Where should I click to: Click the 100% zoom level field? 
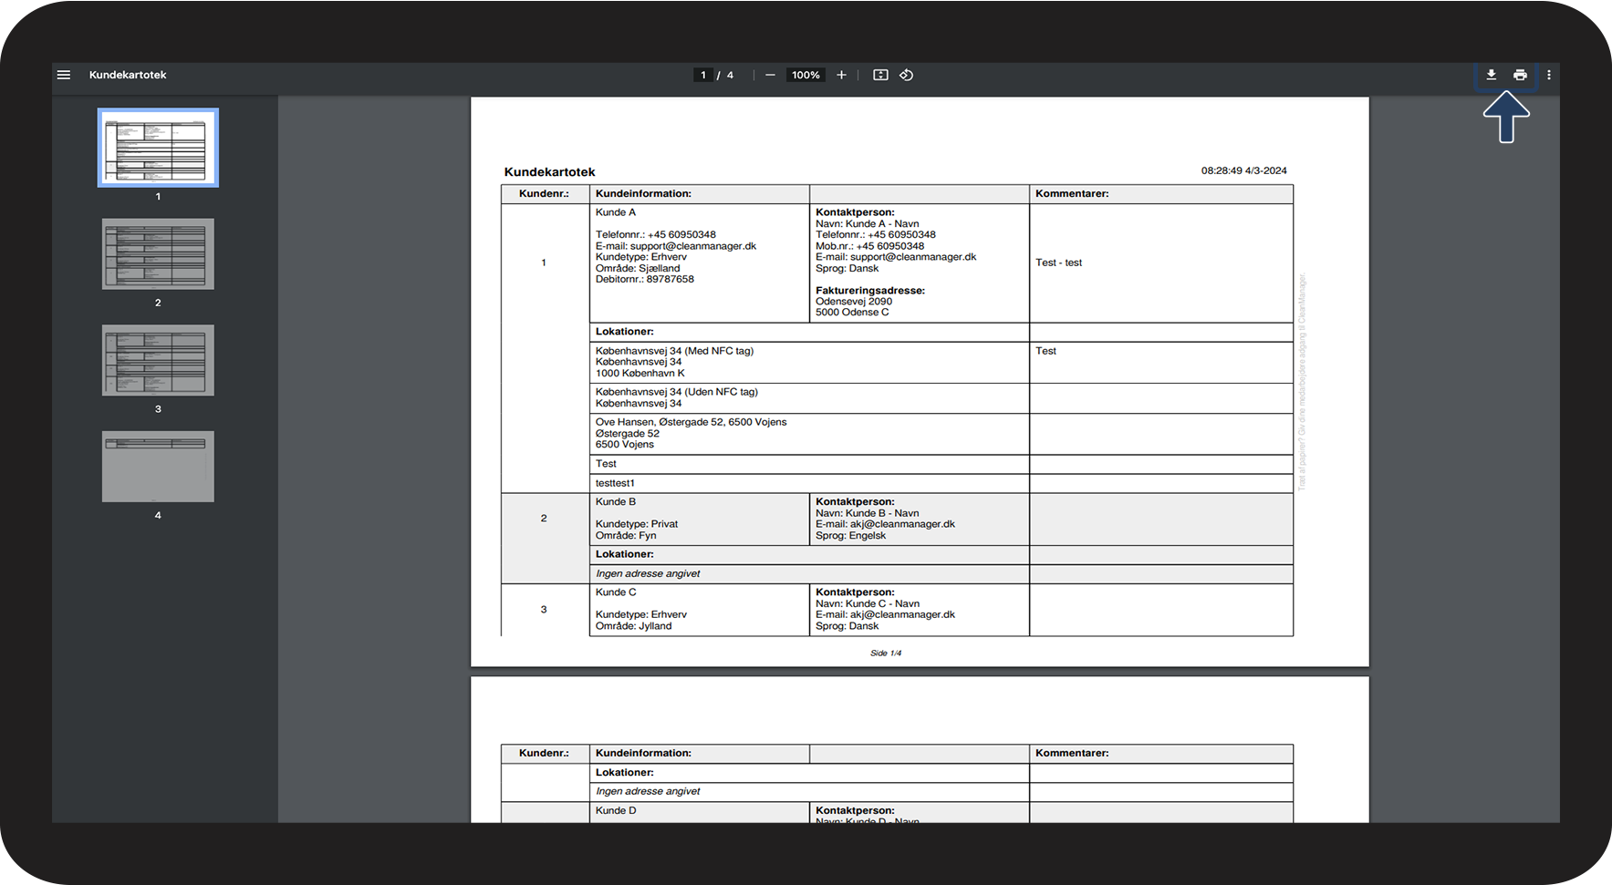(806, 75)
